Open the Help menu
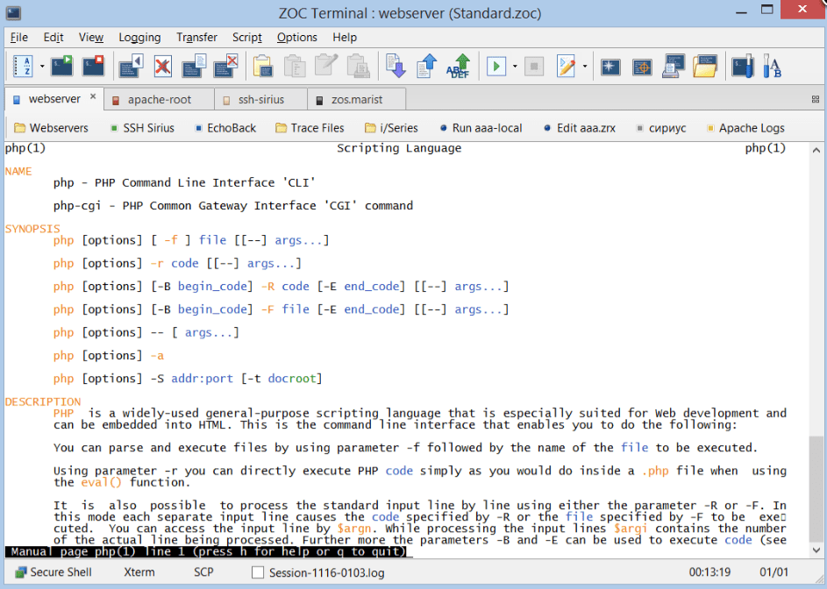Image resolution: width=827 pixels, height=589 pixels. (x=345, y=38)
